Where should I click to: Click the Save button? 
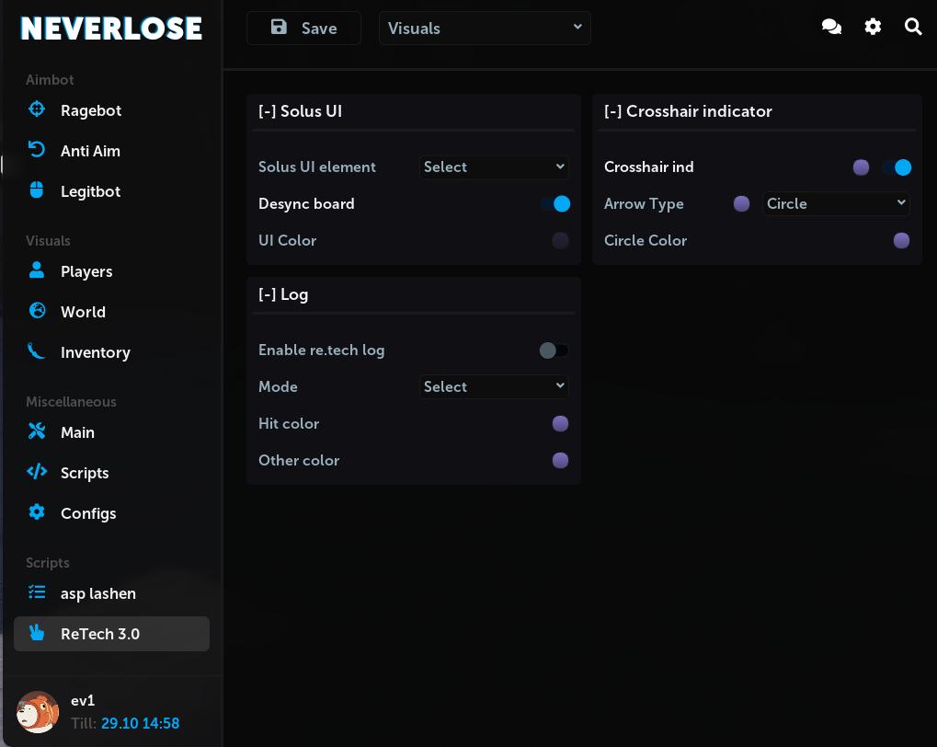[x=303, y=28]
